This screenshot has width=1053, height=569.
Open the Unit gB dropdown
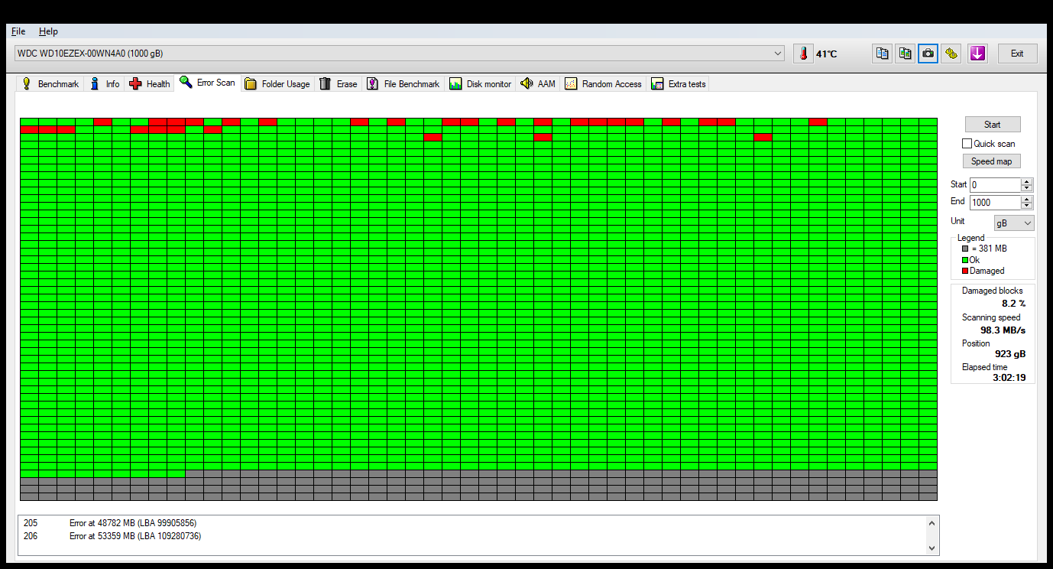click(x=1014, y=223)
